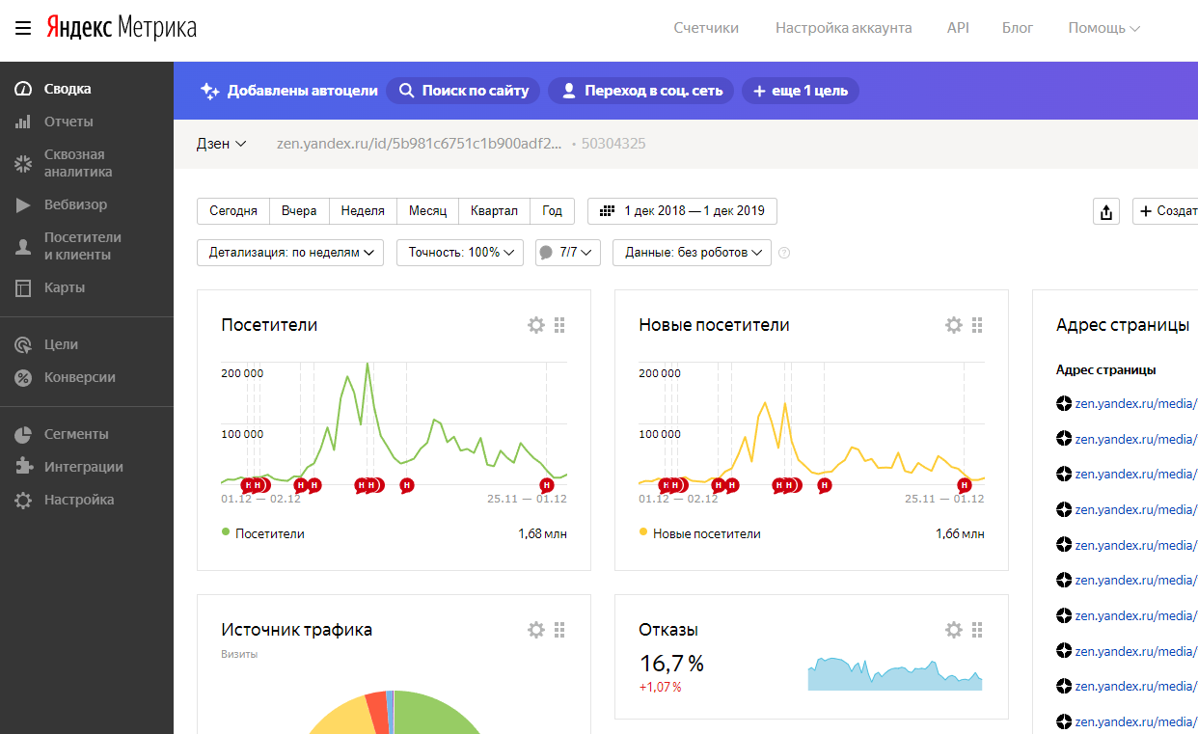
Task: Click the Отказы sparkline chart
Action: pyautogui.click(x=895, y=673)
